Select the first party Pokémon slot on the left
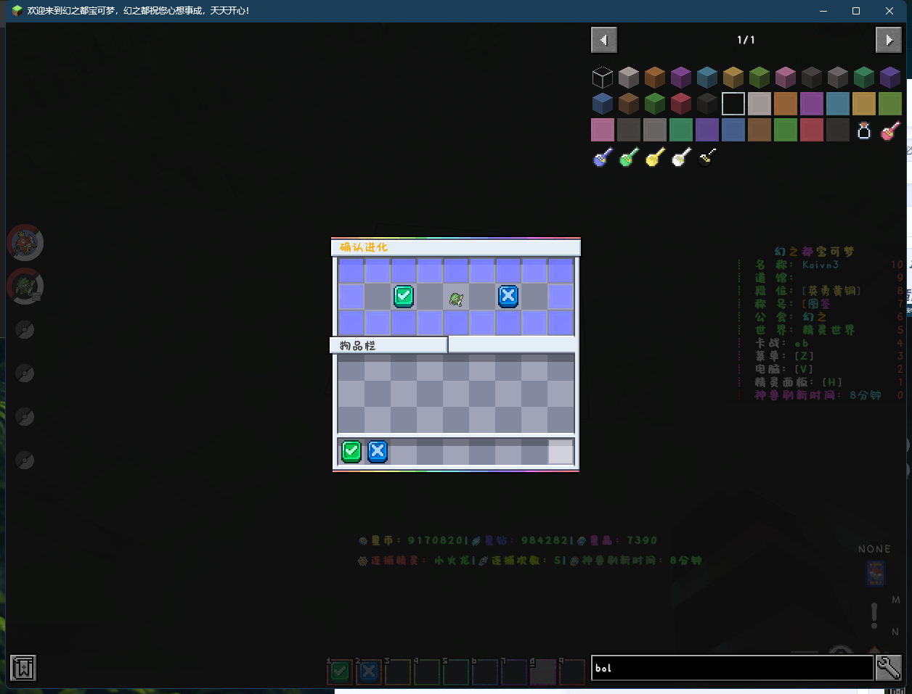The height and width of the screenshot is (694, 912). 25,243
